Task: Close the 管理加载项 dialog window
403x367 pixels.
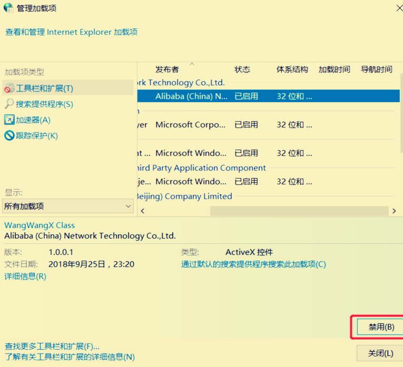Action: click(x=399, y=8)
